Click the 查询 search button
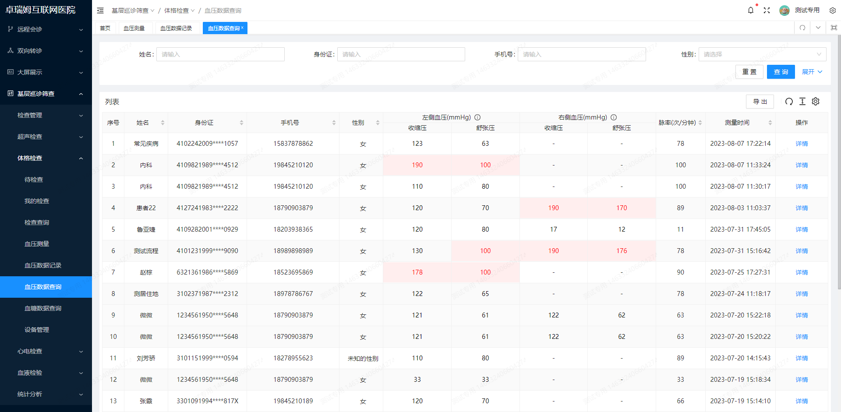841x412 pixels. pos(781,72)
